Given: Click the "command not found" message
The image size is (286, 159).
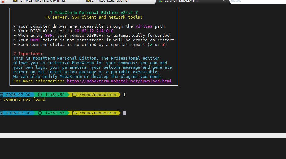Looking at the screenshot, I should pyautogui.click(x=24, y=99).
